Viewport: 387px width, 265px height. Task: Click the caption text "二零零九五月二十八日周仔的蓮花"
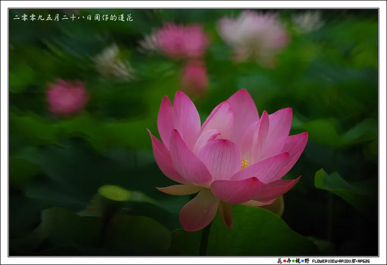[73, 18]
